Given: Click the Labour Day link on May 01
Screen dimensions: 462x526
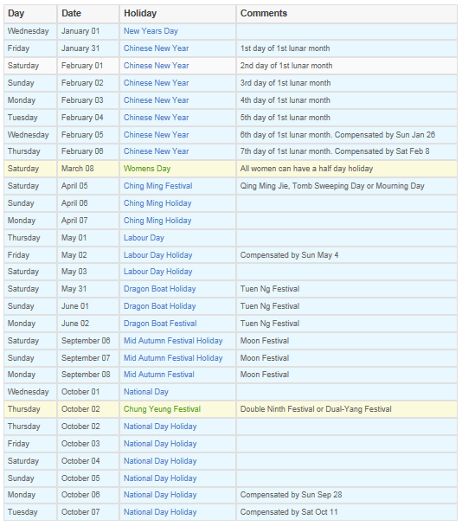Looking at the screenshot, I should coord(144,238).
